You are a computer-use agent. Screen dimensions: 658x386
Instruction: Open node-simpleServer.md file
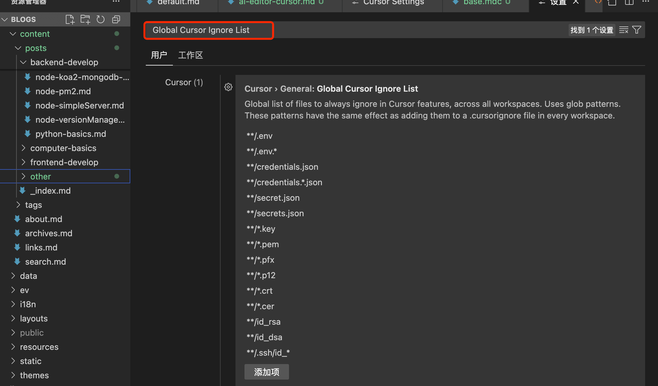click(x=65, y=106)
